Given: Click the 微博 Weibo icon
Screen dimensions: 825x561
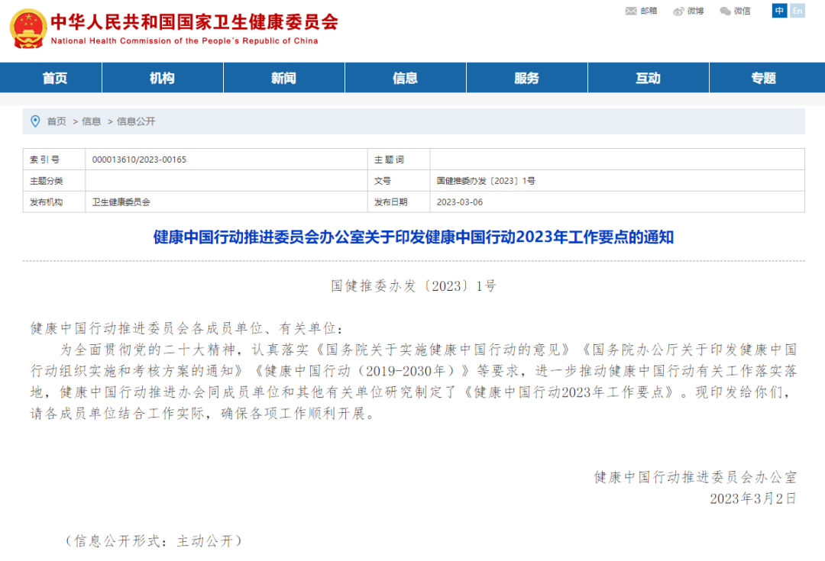Looking at the screenshot, I should [678, 11].
